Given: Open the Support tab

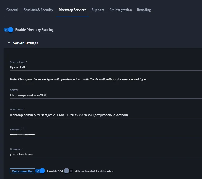Looking at the screenshot, I should (x=98, y=10).
